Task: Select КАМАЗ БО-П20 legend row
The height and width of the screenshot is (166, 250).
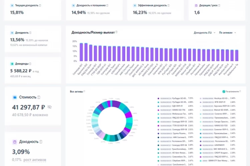Action: coord(218,125)
